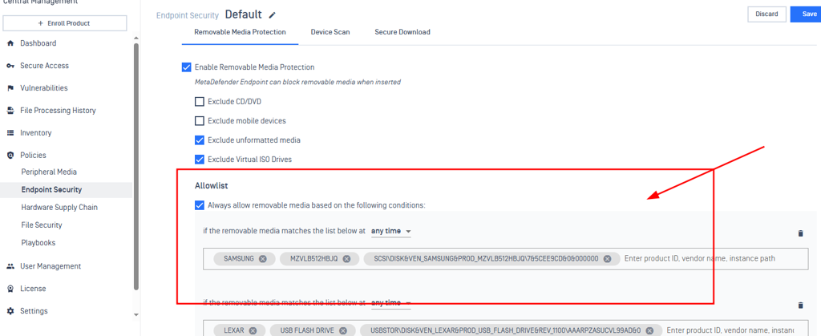Delete the SAMSUNG allowlist rule with trash icon
Screen dimensions: 821x336
[800, 233]
